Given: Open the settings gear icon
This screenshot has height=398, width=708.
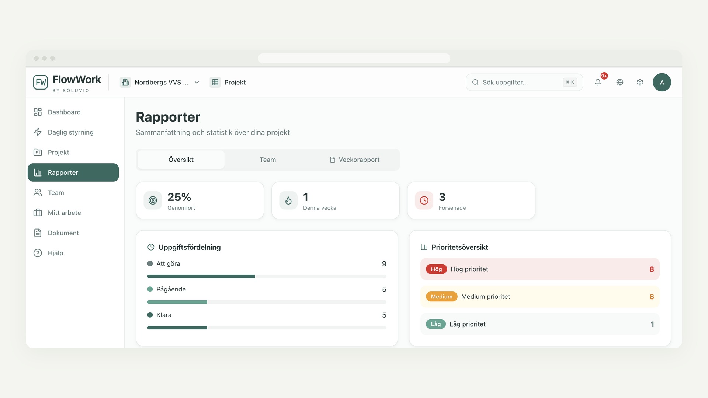Looking at the screenshot, I should (640, 82).
